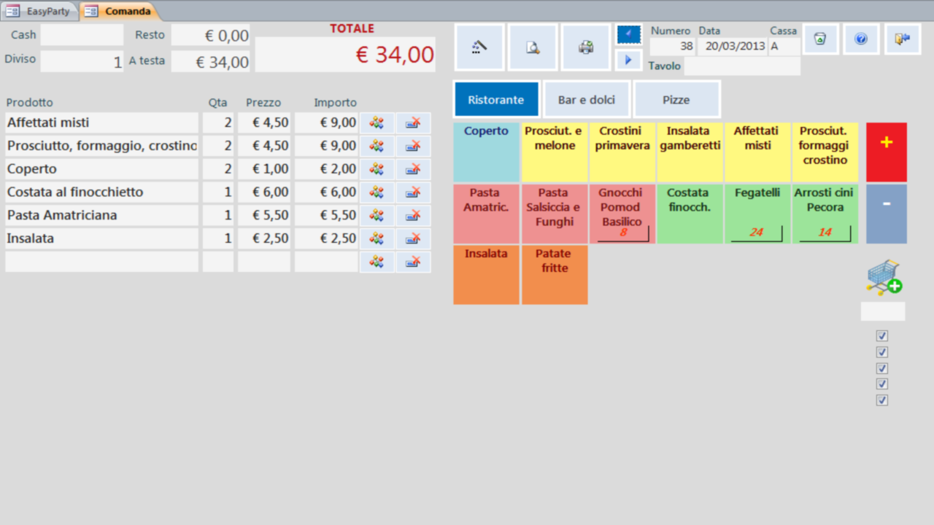Click the recycle bin icon
The height and width of the screenshot is (525, 934).
(820, 39)
